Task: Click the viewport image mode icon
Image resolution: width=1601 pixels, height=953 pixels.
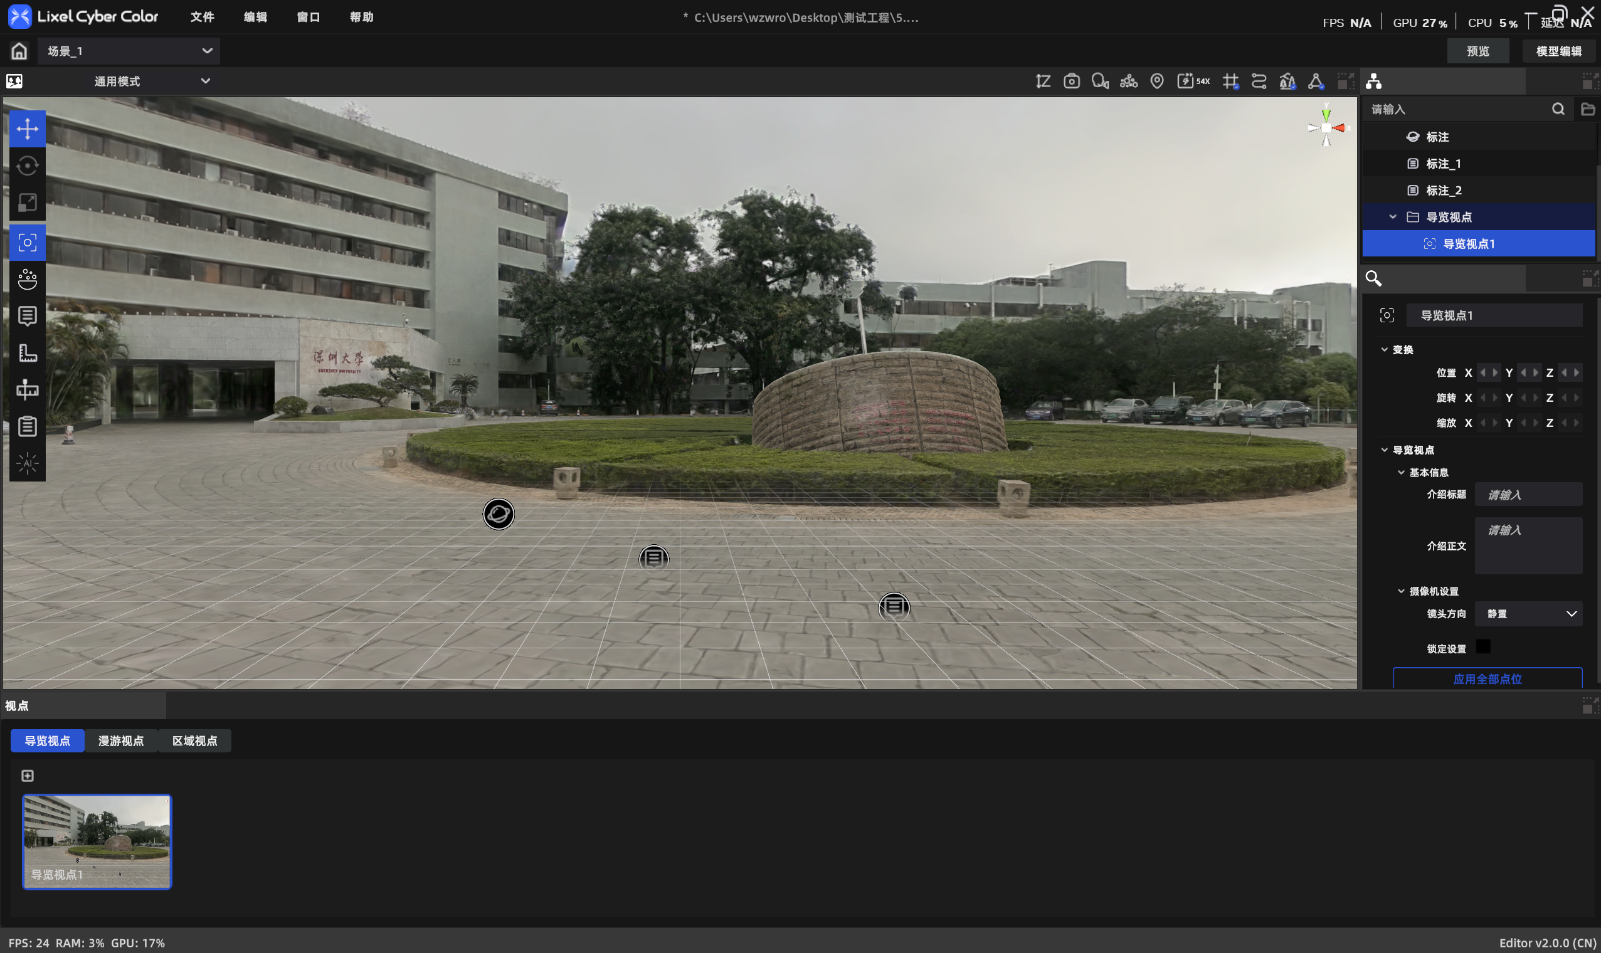Action: [x=14, y=82]
